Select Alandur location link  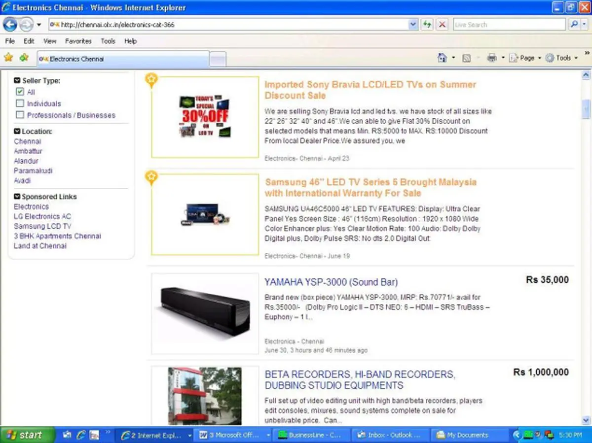(26, 161)
